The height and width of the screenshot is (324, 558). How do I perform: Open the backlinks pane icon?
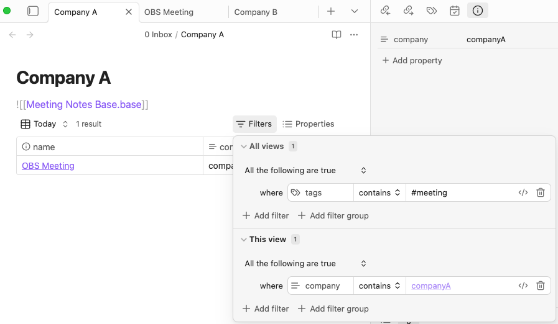point(385,11)
